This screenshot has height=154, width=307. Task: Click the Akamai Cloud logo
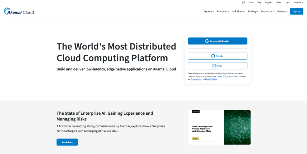[19, 12]
